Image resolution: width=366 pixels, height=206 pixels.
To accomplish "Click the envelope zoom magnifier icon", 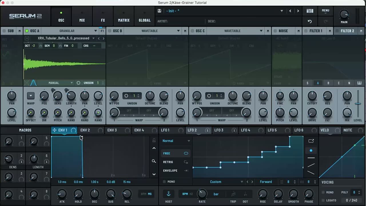I will click(x=154, y=161).
